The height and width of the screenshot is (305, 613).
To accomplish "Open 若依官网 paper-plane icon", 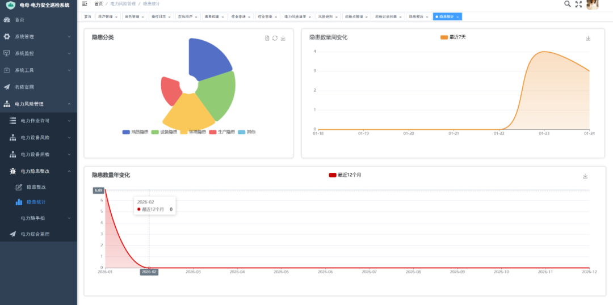I will 7,87.
